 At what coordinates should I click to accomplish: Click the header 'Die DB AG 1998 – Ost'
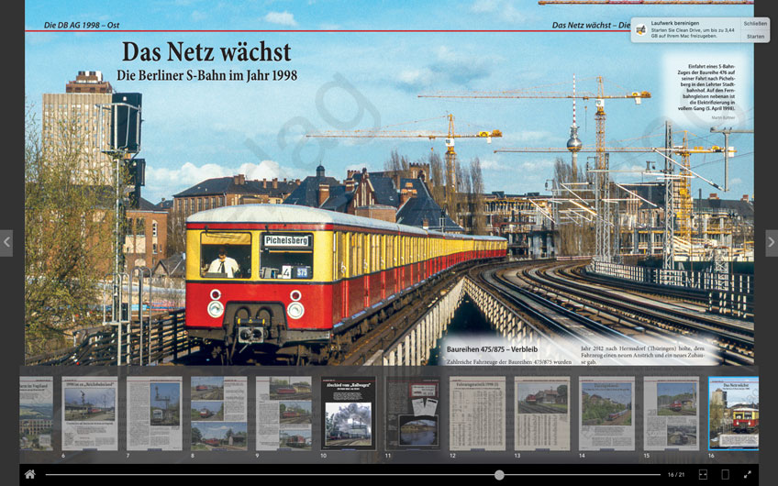(x=82, y=25)
